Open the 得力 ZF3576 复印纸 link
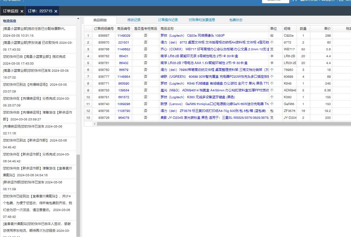Image resolution: width=351 pixels, height=237 pixels. tap(213, 111)
